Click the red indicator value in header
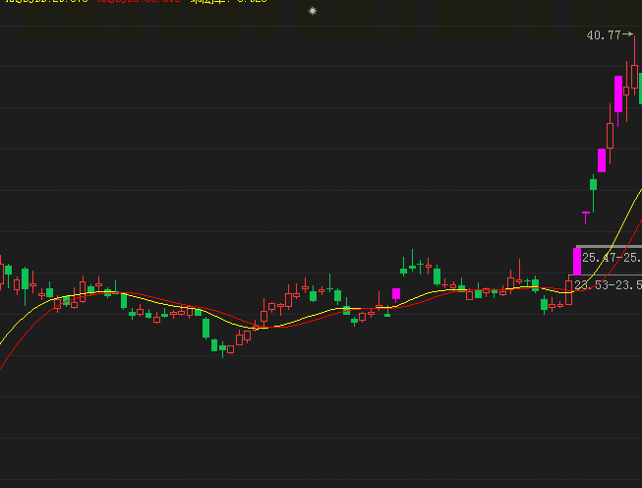Screen dimensions: 642x488 [x=138, y=2]
